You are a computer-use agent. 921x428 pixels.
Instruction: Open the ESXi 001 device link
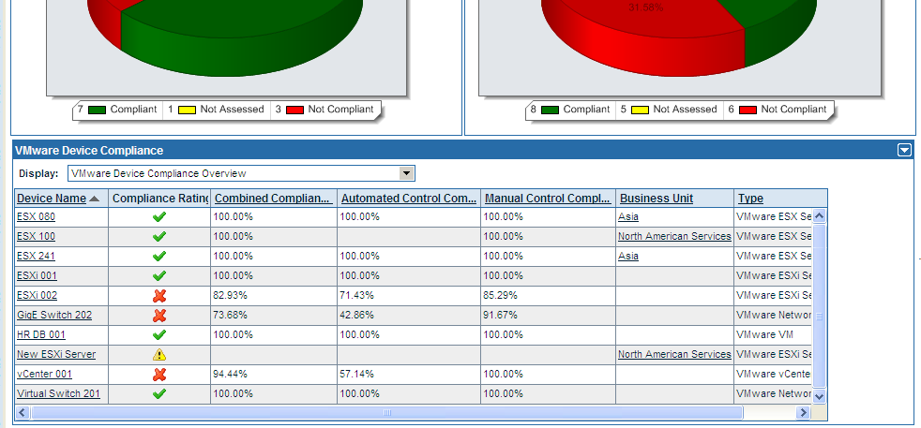pos(37,275)
